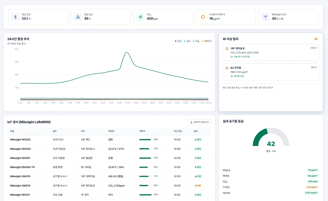
Task: Click the sensor icon on Milesight 센서 card
Action: coord(265,17)
